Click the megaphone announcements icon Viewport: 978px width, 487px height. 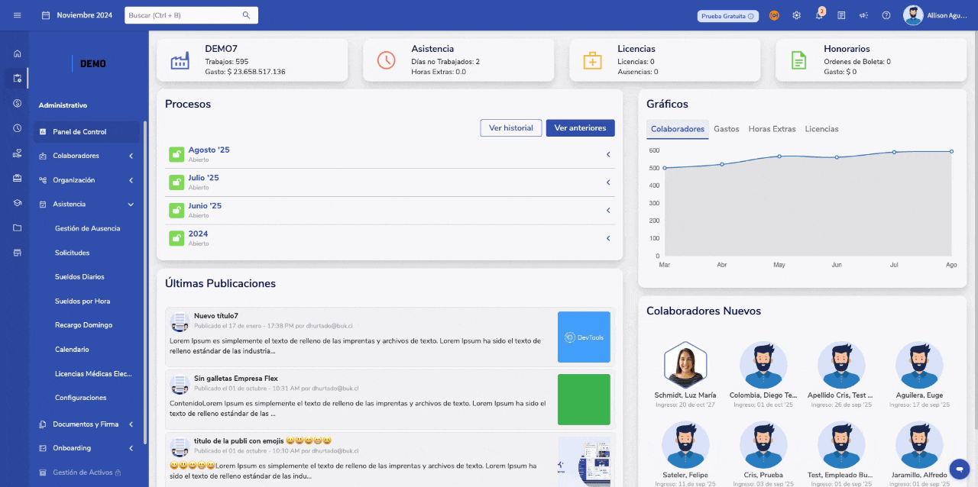tap(863, 15)
